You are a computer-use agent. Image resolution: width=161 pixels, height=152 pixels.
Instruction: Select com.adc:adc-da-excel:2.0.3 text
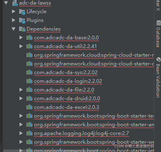click(66, 107)
